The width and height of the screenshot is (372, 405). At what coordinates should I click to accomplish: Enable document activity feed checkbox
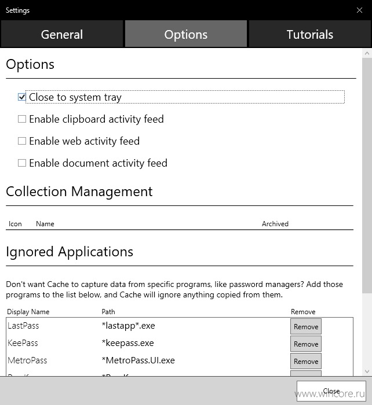click(x=22, y=163)
